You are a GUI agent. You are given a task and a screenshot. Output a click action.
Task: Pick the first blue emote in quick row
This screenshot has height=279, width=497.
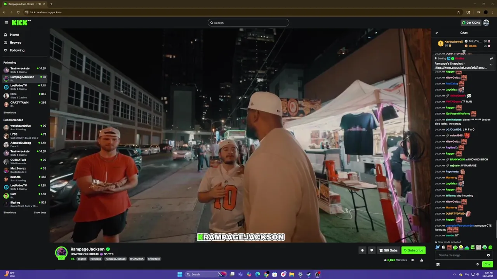438,247
